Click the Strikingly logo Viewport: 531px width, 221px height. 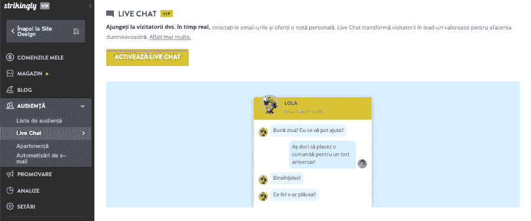20,6
